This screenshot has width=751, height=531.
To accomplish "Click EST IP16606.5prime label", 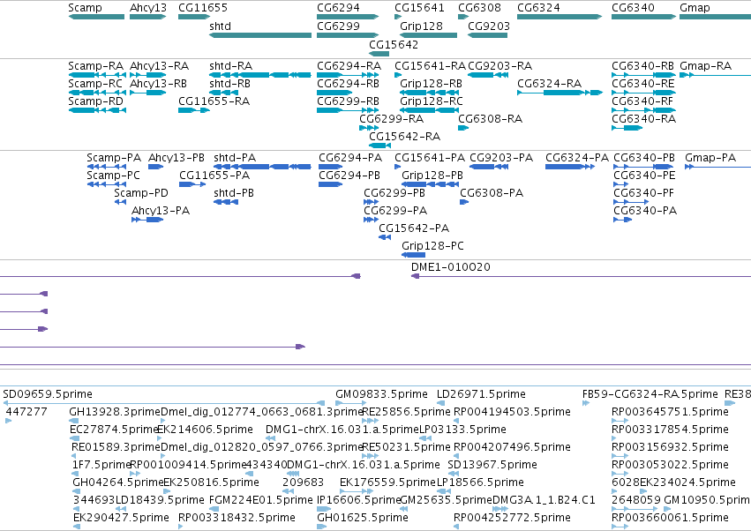I will tap(359, 500).
